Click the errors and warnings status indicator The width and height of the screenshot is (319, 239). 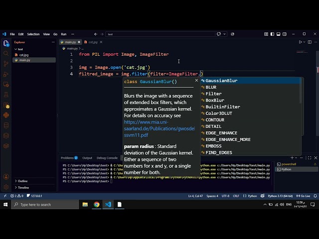tap(17, 196)
